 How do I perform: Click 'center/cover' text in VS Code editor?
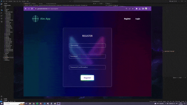(x=169, y=51)
